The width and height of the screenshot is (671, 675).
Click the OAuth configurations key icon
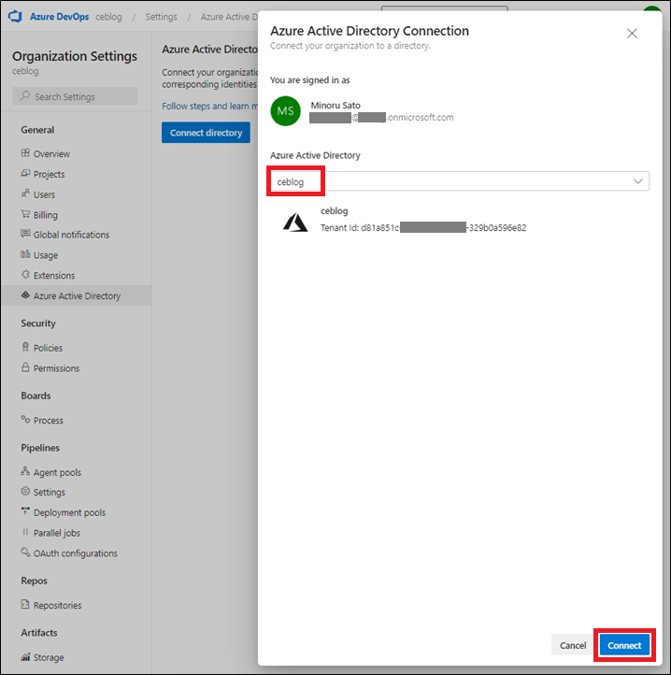pos(25,553)
